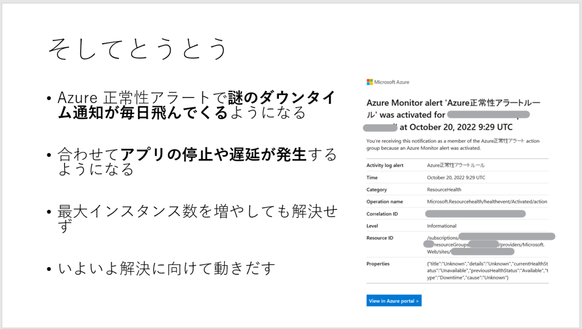Click the Time row label
Viewport: 582px width, 329px height.
(372, 177)
